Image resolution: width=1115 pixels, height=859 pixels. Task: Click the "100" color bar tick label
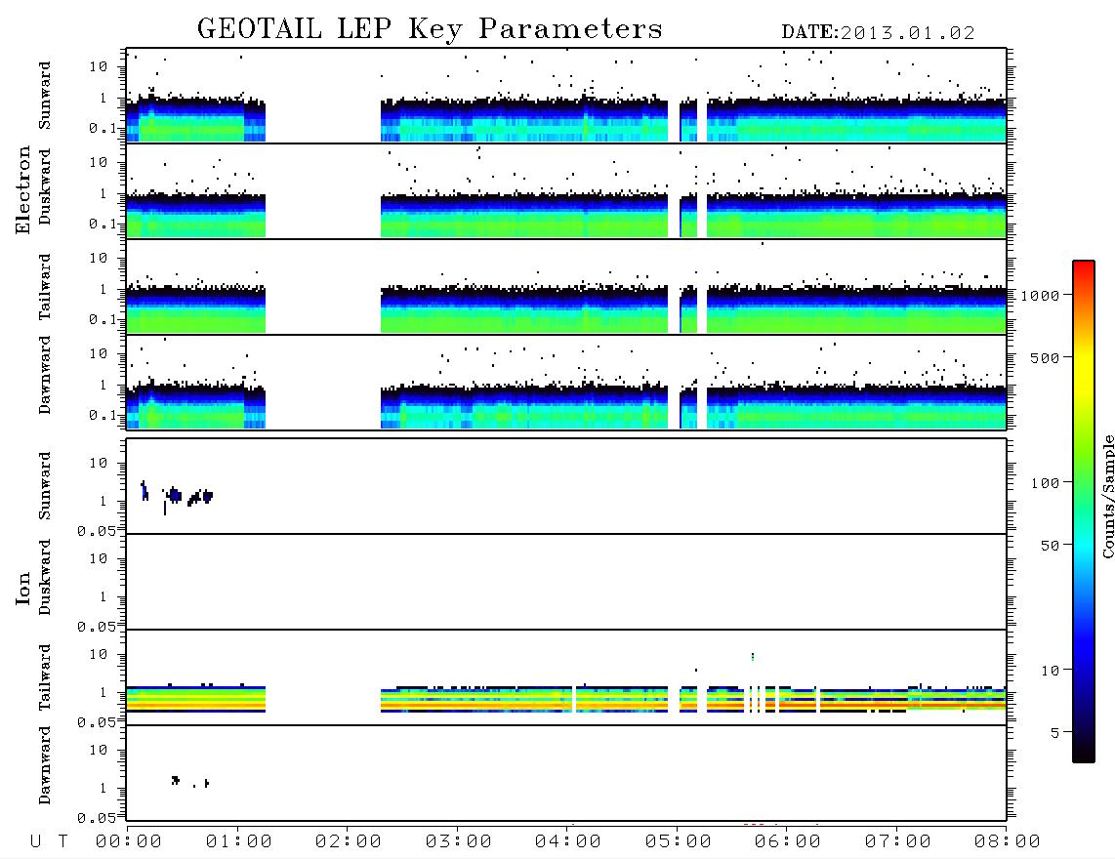[1046, 483]
